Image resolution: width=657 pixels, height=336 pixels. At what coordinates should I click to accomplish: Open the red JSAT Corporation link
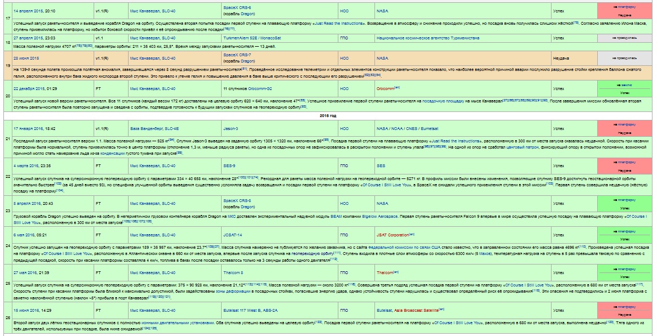click(x=393, y=235)
